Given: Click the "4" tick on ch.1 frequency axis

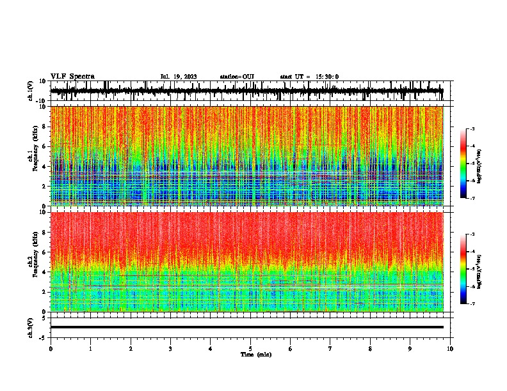Looking at the screenshot, I should point(44,167).
